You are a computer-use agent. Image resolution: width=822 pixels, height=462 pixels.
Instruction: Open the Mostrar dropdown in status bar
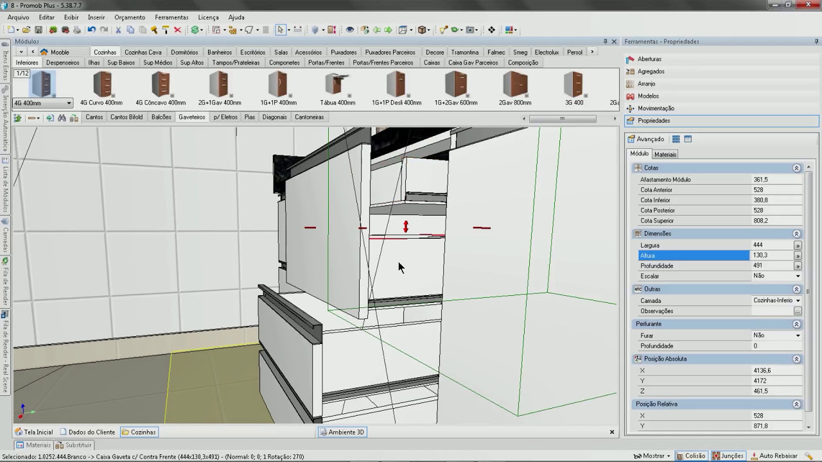pyautogui.click(x=652, y=456)
